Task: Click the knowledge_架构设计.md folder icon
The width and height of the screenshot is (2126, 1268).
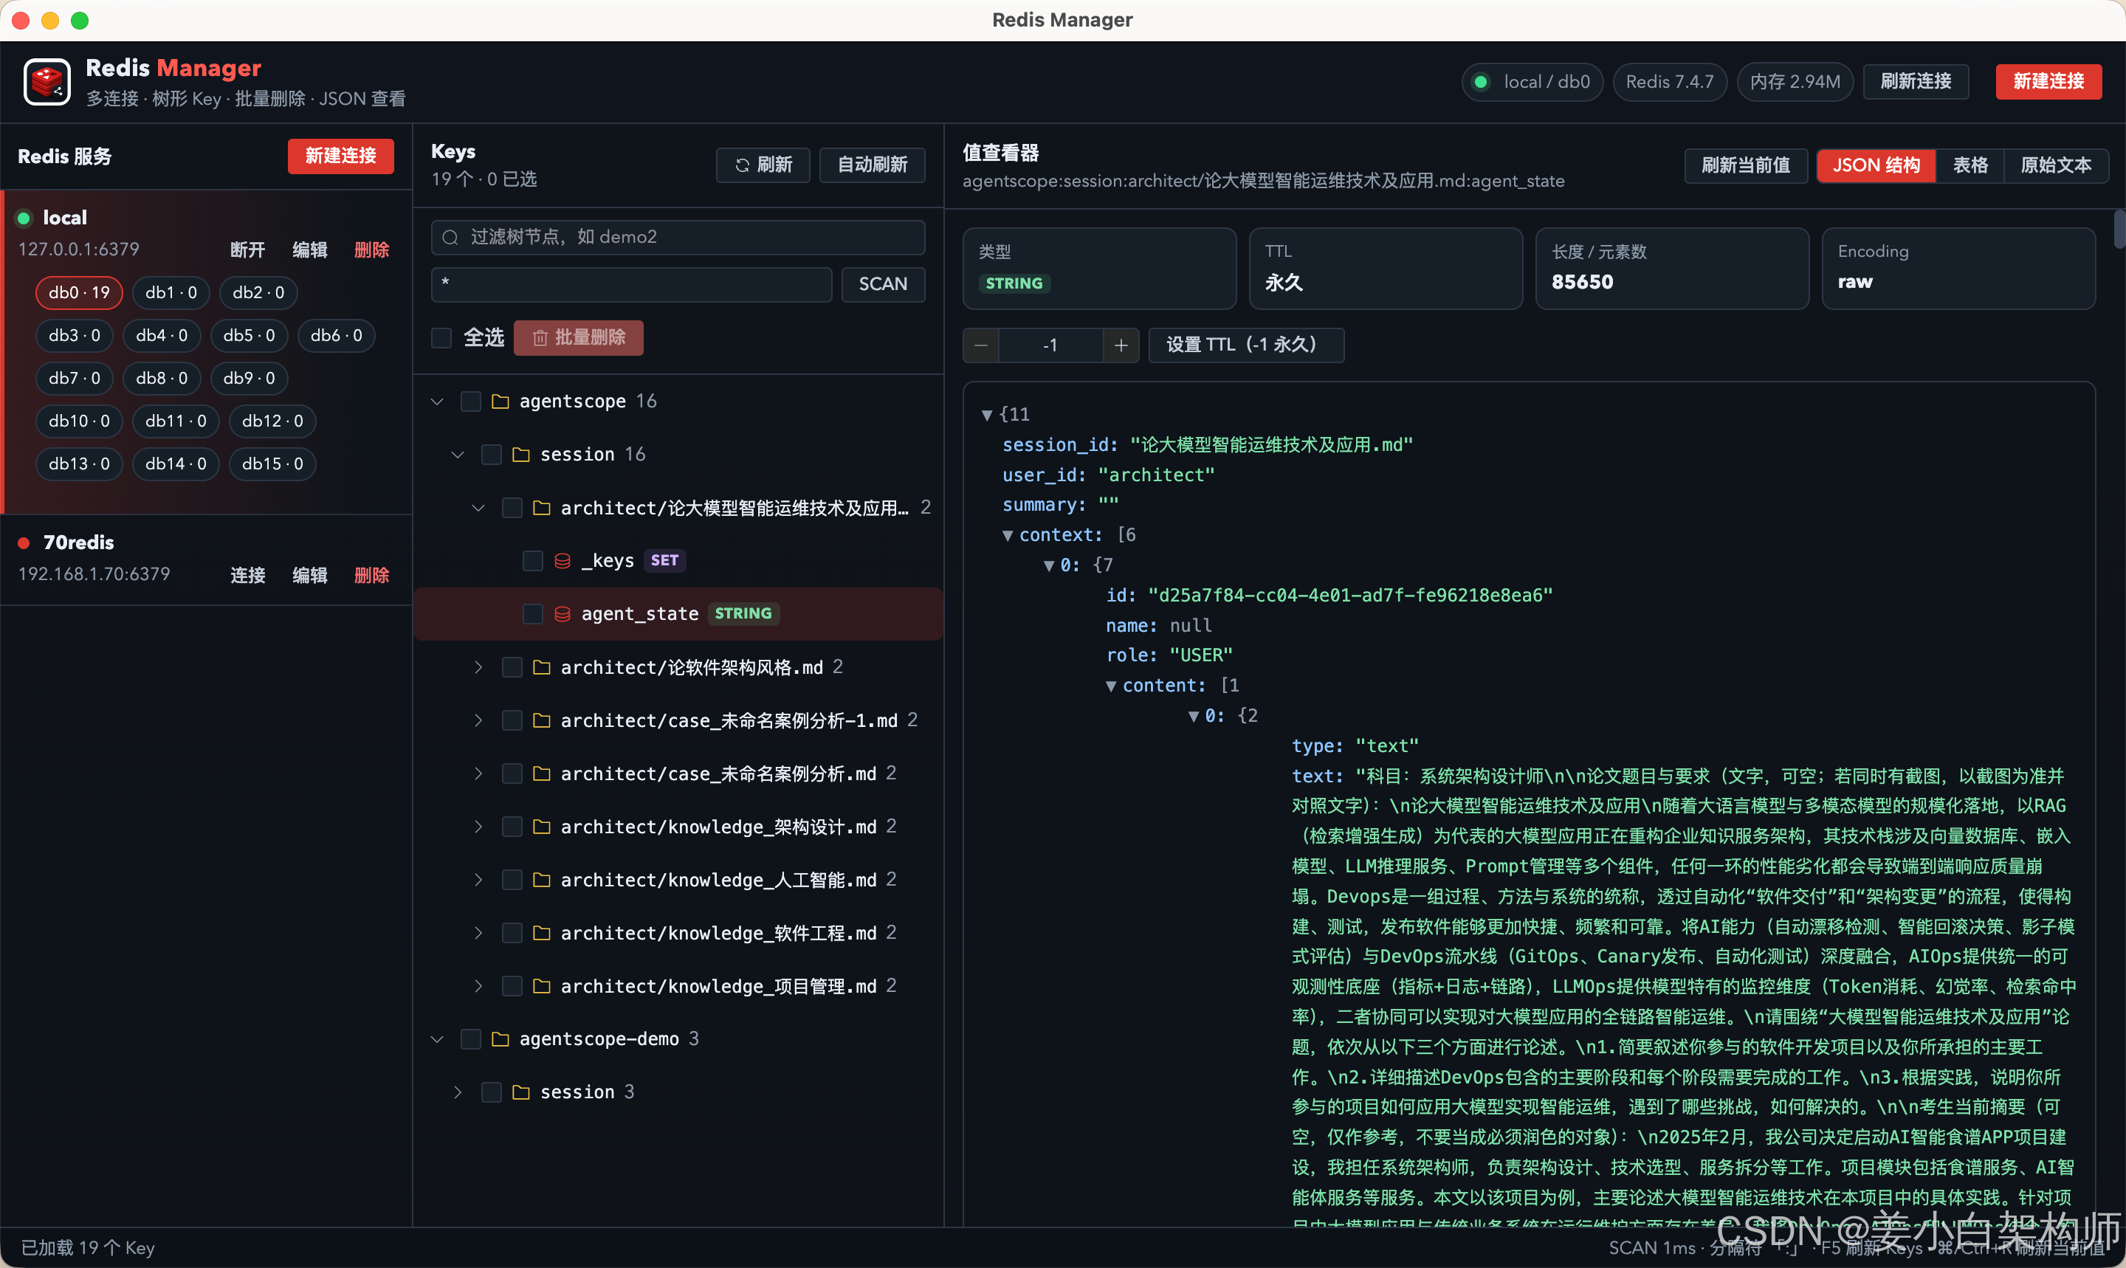Action: 542,826
